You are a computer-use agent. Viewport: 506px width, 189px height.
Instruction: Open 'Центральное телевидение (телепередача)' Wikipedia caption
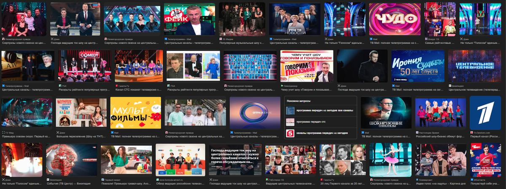474,90
